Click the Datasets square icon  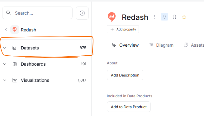(14, 48)
